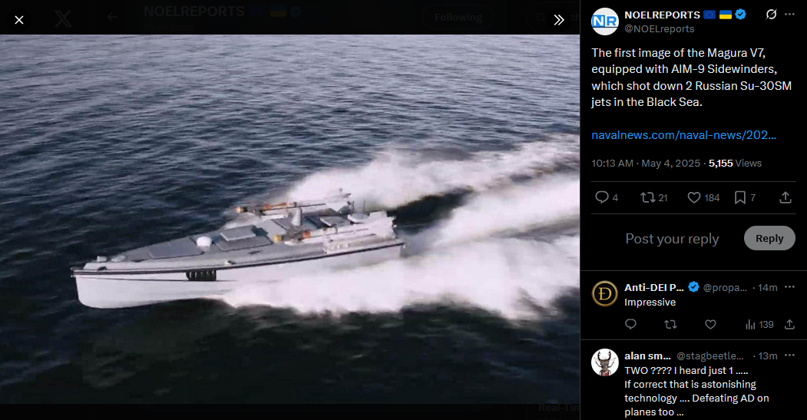The height and width of the screenshot is (420, 807).
Task: Share the Impressive comment
Action: [789, 324]
